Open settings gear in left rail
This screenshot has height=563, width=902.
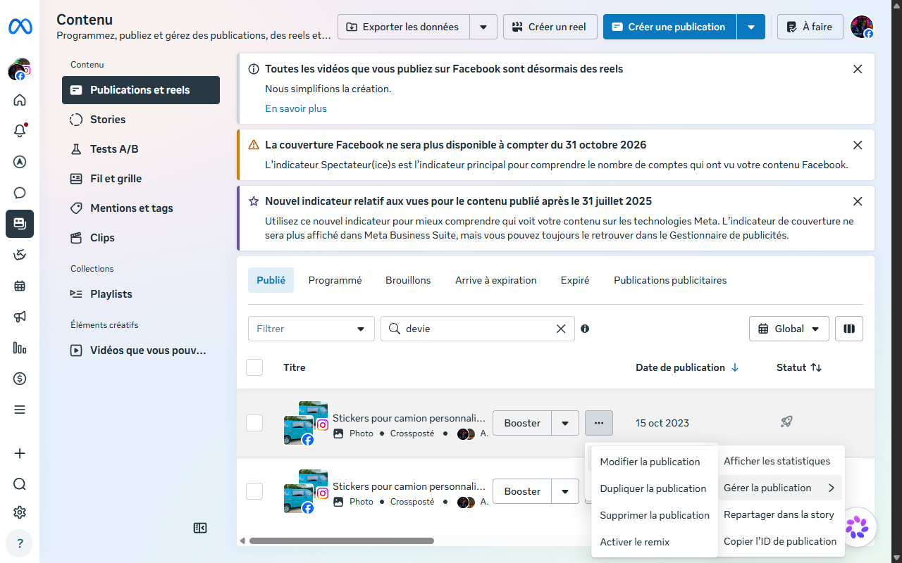(x=20, y=512)
